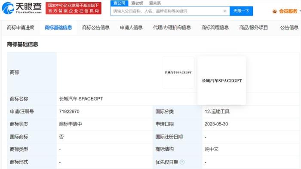Open the 公告信息 tab
The image size is (301, 169).
click(x=289, y=28)
